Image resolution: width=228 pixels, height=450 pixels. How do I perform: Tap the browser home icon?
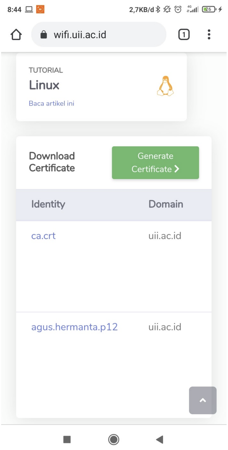click(16, 35)
